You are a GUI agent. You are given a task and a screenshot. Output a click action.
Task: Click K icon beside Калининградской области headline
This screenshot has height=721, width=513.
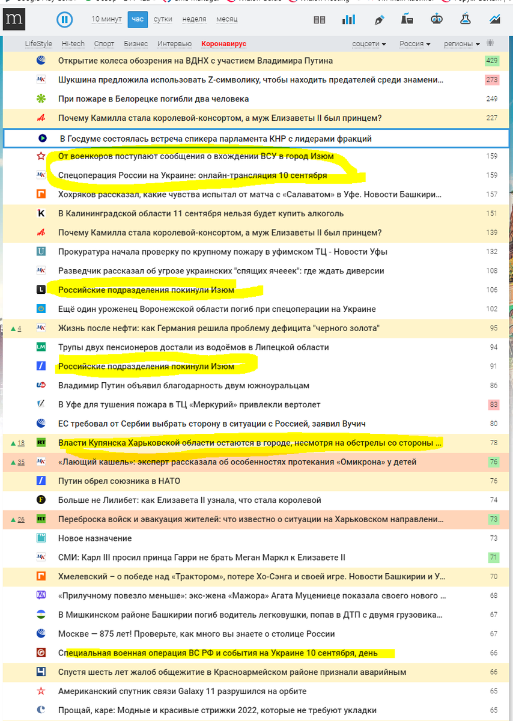(x=41, y=213)
